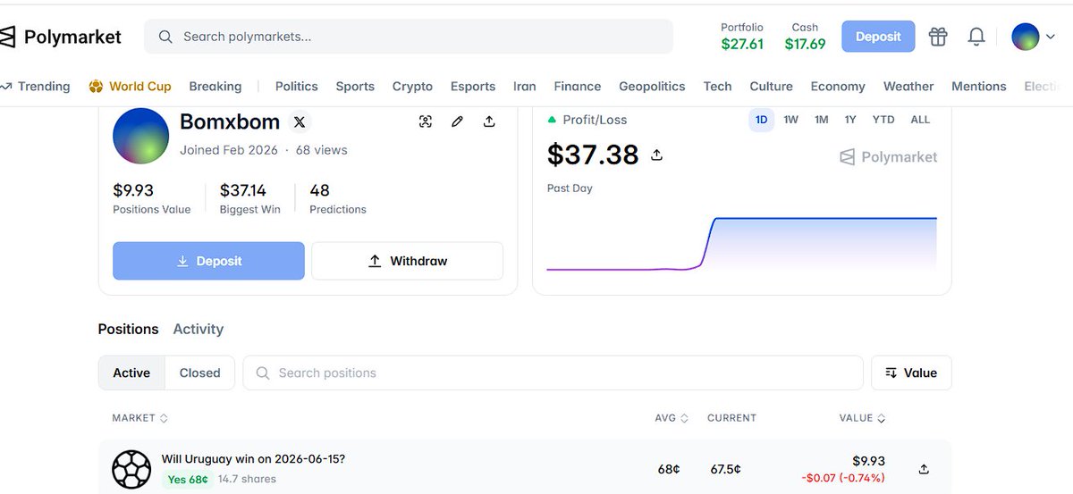Open the Iran category
The height and width of the screenshot is (494, 1073).
click(x=525, y=87)
